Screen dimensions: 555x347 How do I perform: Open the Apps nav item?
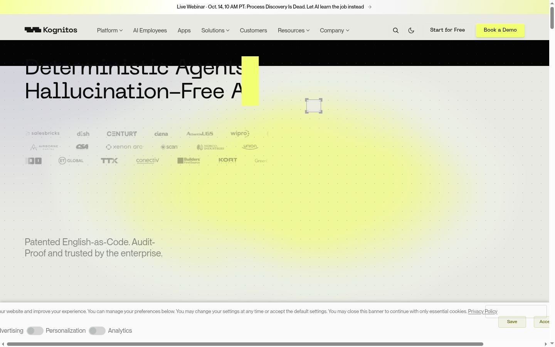click(x=184, y=30)
